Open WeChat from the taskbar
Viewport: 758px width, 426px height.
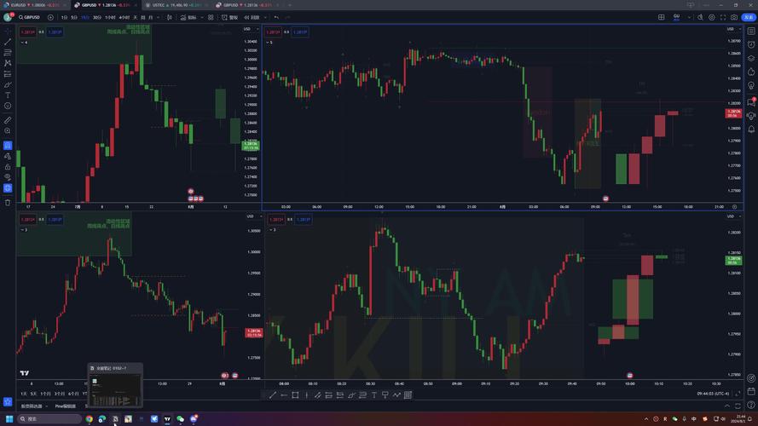(180, 418)
